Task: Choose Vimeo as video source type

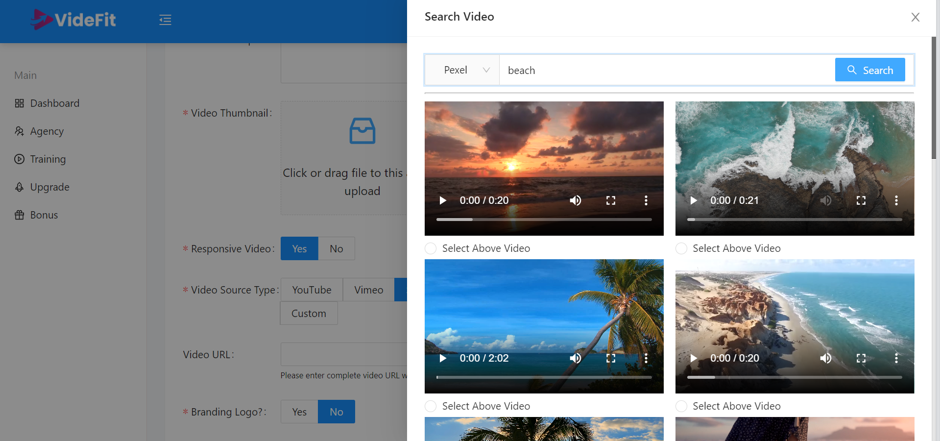Action: pyautogui.click(x=369, y=290)
